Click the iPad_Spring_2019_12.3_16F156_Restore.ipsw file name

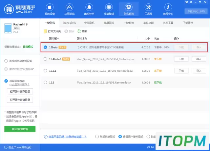[104, 83]
